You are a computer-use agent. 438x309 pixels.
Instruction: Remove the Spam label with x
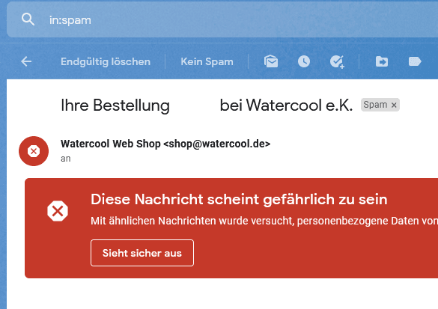point(394,105)
